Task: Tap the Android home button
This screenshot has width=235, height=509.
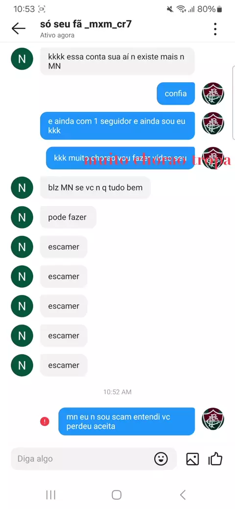Action: [117, 495]
